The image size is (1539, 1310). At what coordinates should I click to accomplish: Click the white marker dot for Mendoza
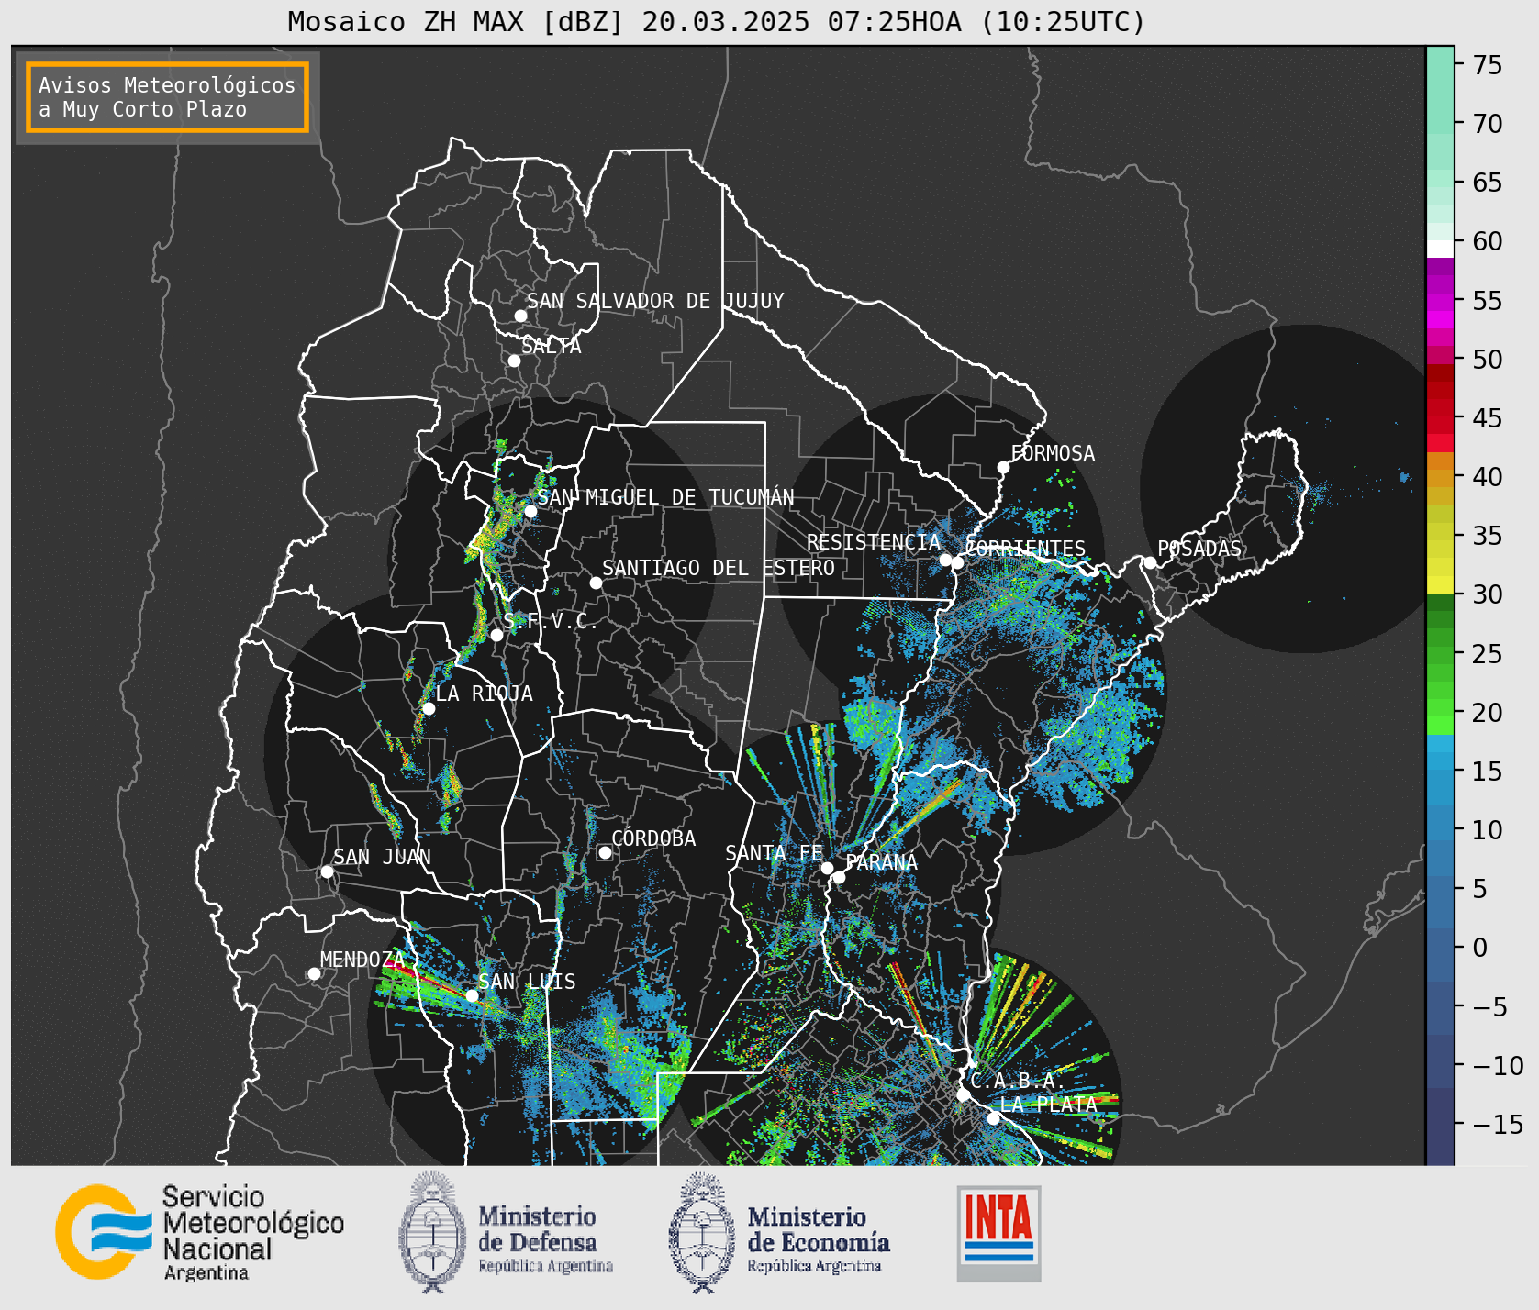click(x=314, y=973)
